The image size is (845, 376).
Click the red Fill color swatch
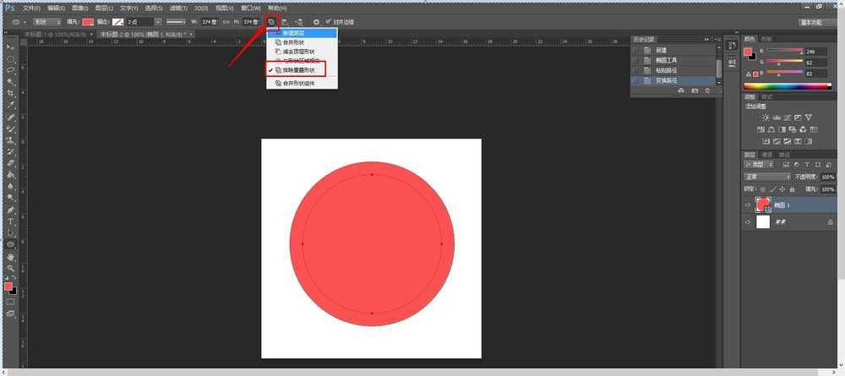[x=88, y=21]
